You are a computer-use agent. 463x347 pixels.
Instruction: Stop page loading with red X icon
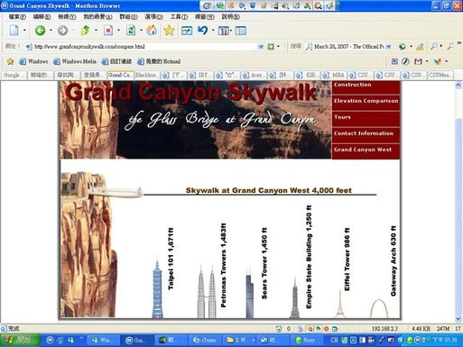coord(108,31)
